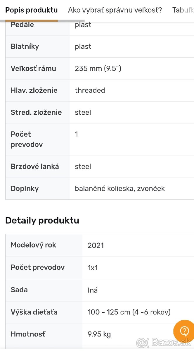Select the Hlav. zloženie row label
Image resolution: width=194 pixels, height=351 pixels.
click(x=34, y=90)
